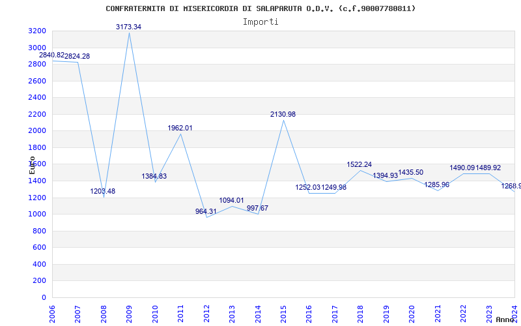Click the Importi subtitle
This screenshot has height=326, width=521.
coord(260,22)
